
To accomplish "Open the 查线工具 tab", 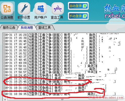I will point(44,28).
